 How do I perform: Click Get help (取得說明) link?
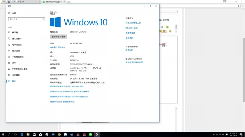[129, 50]
